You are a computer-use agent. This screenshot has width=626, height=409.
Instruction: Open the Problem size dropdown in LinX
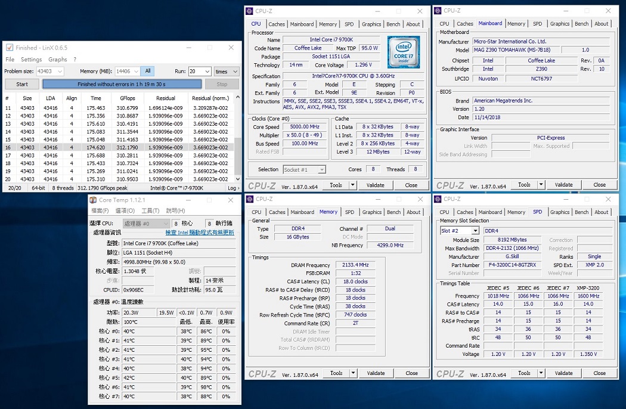(x=60, y=72)
